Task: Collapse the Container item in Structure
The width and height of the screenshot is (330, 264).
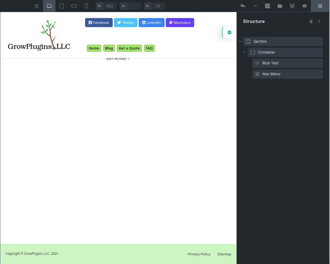Action: click(244, 52)
